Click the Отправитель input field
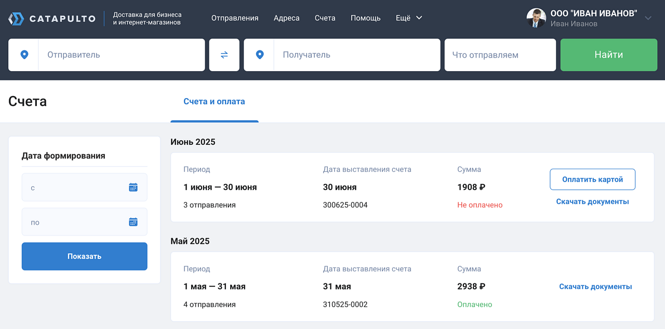665x329 pixels. (122, 54)
